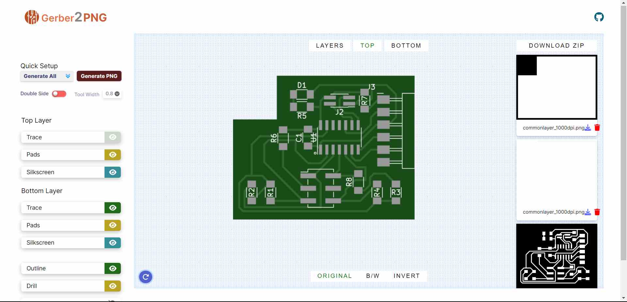Click the DOWNLOAD ZIP button
Viewport: 627px width, 302px height.
(x=556, y=46)
